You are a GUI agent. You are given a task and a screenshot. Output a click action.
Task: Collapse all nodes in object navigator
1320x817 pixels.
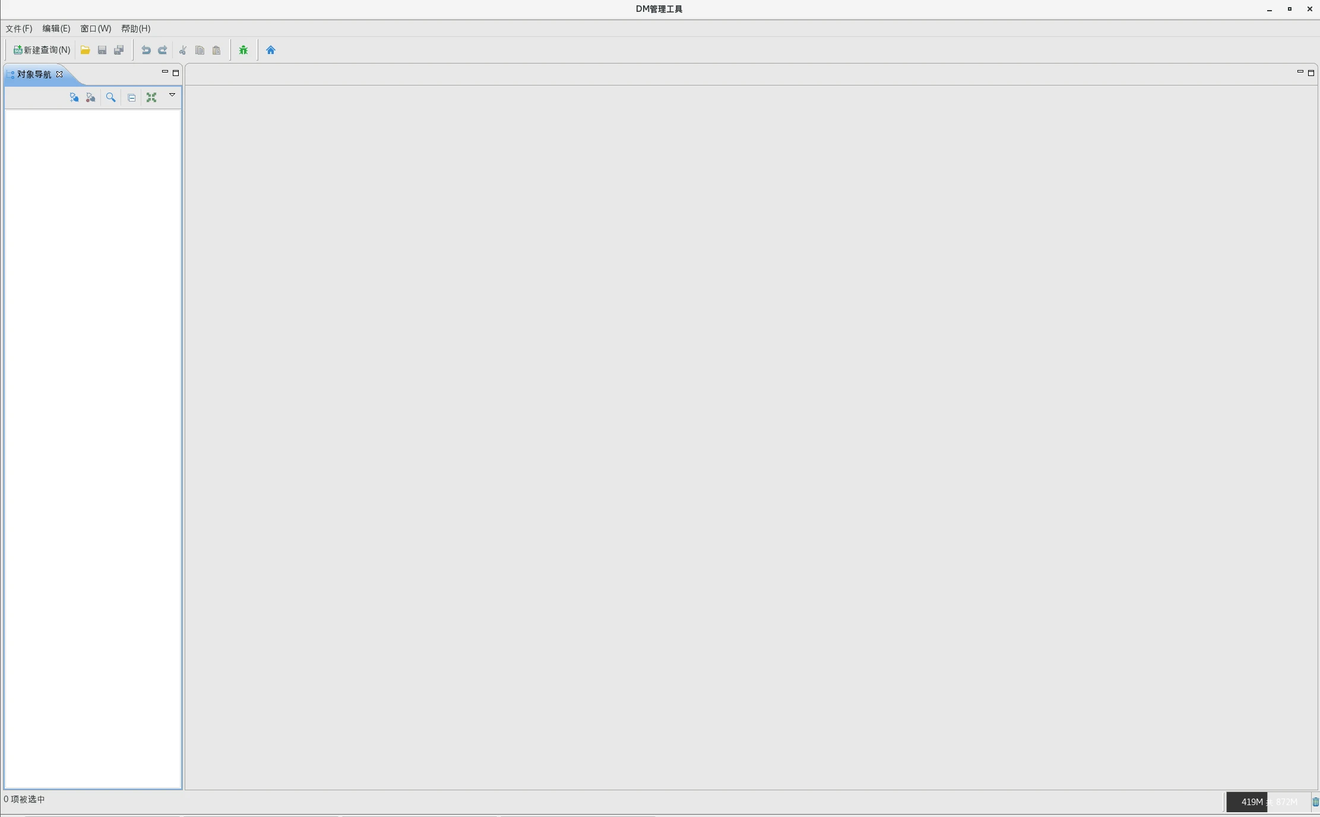(x=132, y=97)
